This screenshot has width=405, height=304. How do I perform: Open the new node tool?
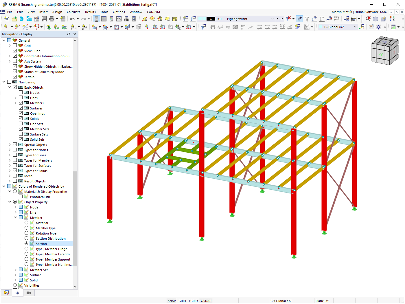tap(6, 27)
